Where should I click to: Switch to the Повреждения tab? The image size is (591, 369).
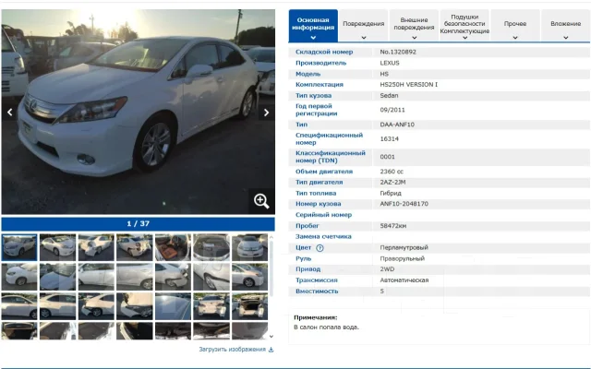coord(363,26)
